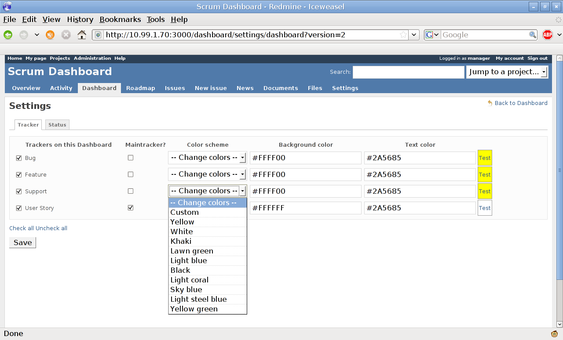Image resolution: width=563 pixels, height=340 pixels.
Task: Toggle User Story Maintracker checkbox
Action: 131,208
